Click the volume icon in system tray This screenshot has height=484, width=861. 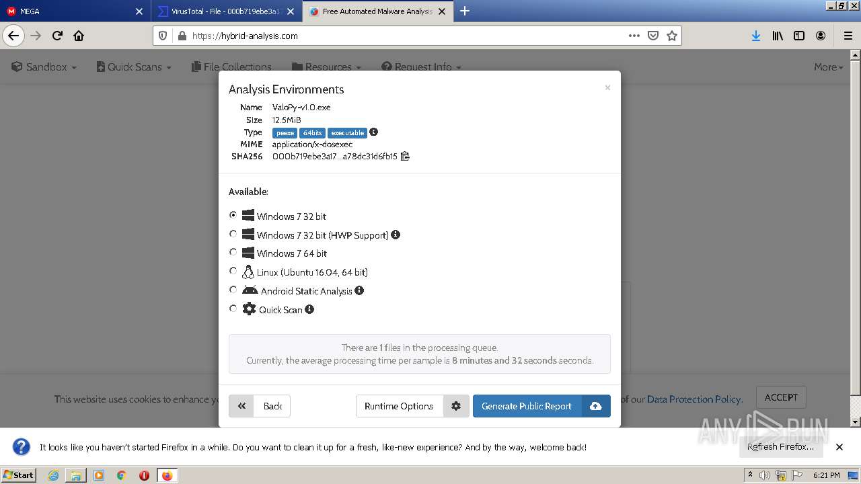click(765, 475)
